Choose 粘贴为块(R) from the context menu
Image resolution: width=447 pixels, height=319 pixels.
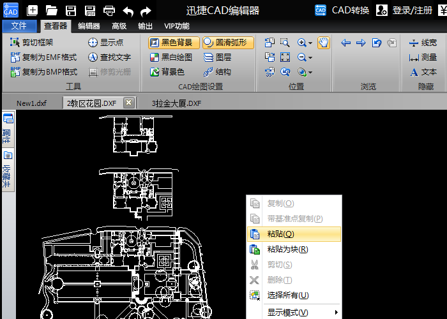[x=294, y=249]
